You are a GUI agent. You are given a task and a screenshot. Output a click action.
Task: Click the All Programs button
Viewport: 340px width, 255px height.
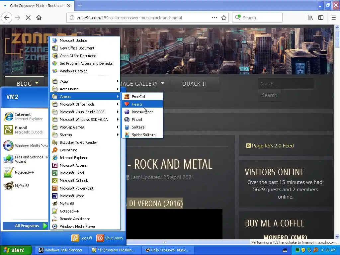coord(25,226)
